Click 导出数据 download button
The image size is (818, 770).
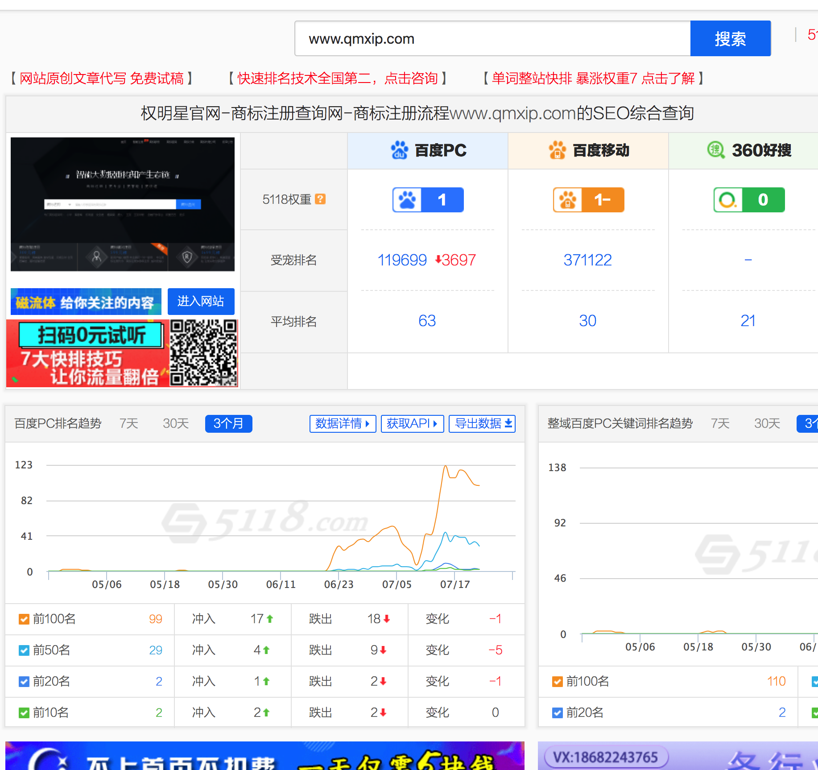482,423
